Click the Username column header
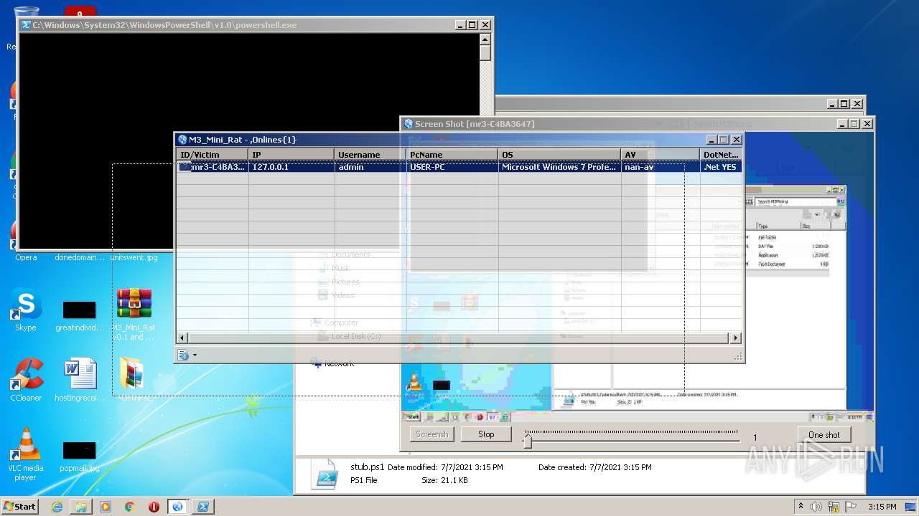The width and height of the screenshot is (919, 516). coord(370,155)
